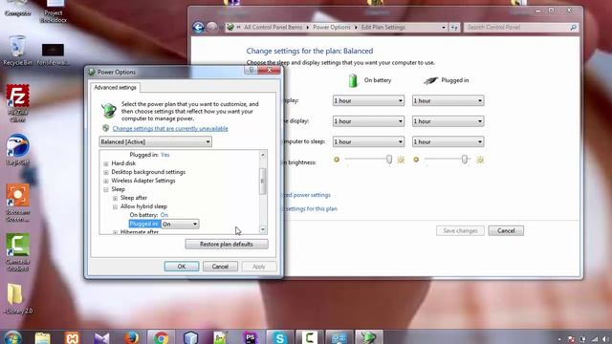Screen dimensions: 612x344
Task: Open File Explorer from the taskbar
Action: coord(42,337)
